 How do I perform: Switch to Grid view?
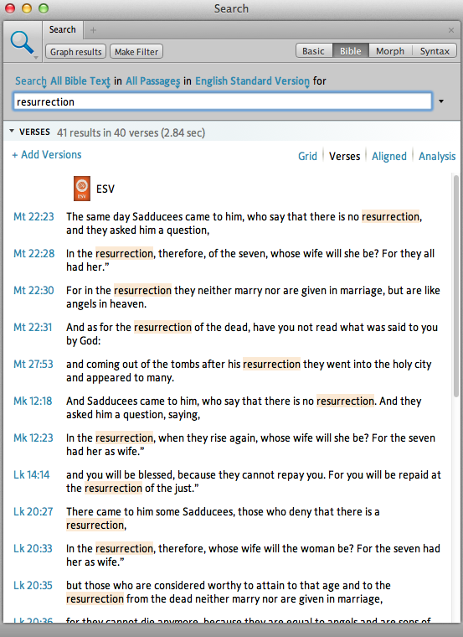tap(307, 157)
